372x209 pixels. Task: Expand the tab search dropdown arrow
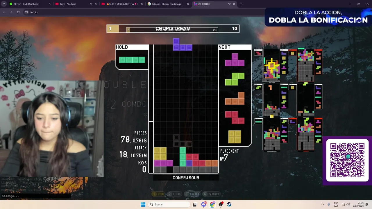point(4,4)
